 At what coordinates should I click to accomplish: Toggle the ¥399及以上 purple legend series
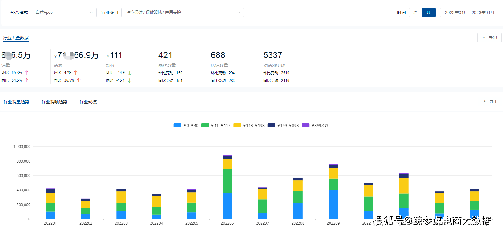click(x=317, y=125)
